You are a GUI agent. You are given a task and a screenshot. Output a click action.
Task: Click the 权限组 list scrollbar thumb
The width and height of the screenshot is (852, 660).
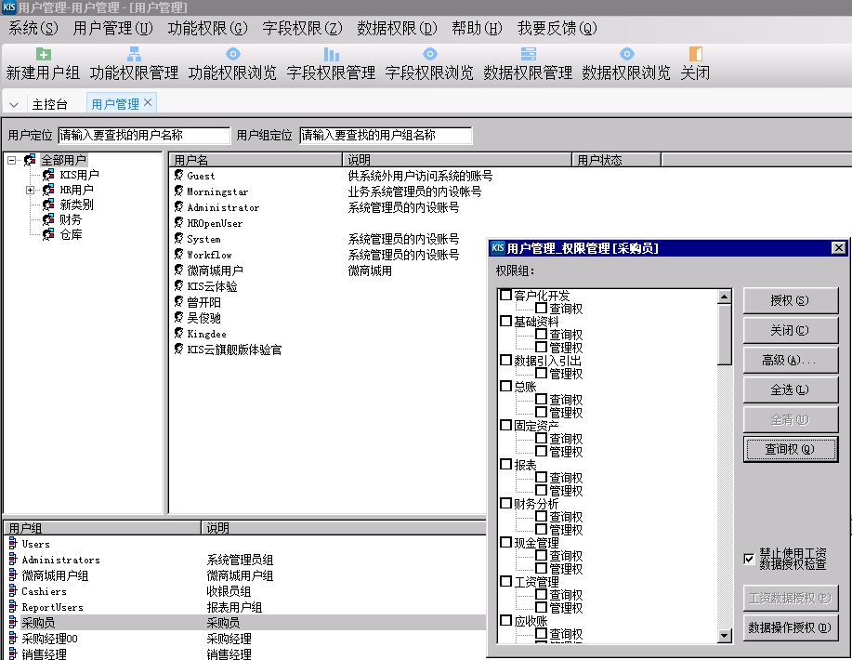725,335
